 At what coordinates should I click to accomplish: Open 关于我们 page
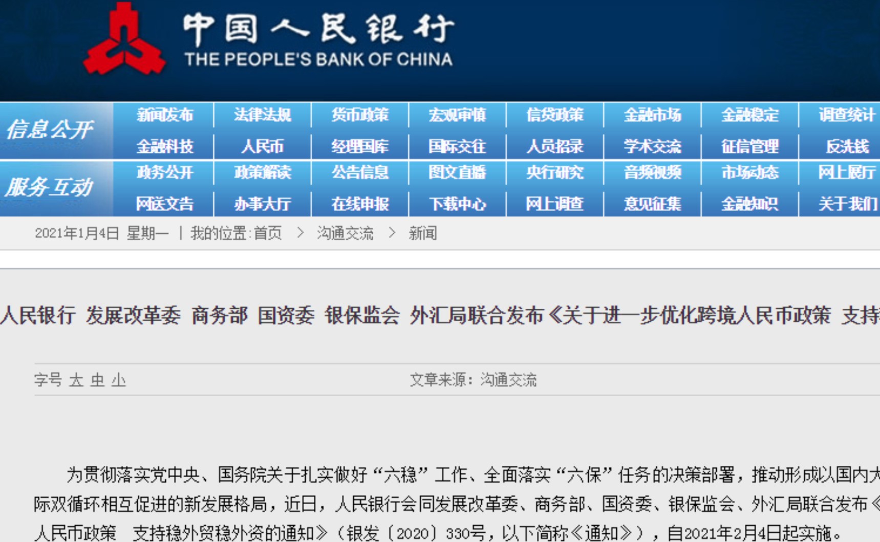click(x=847, y=204)
